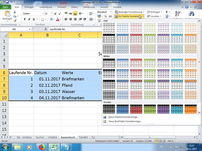Toggle underline U formatting

pos(34,19)
